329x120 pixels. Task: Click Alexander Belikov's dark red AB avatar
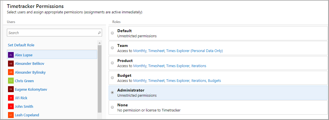11,63
